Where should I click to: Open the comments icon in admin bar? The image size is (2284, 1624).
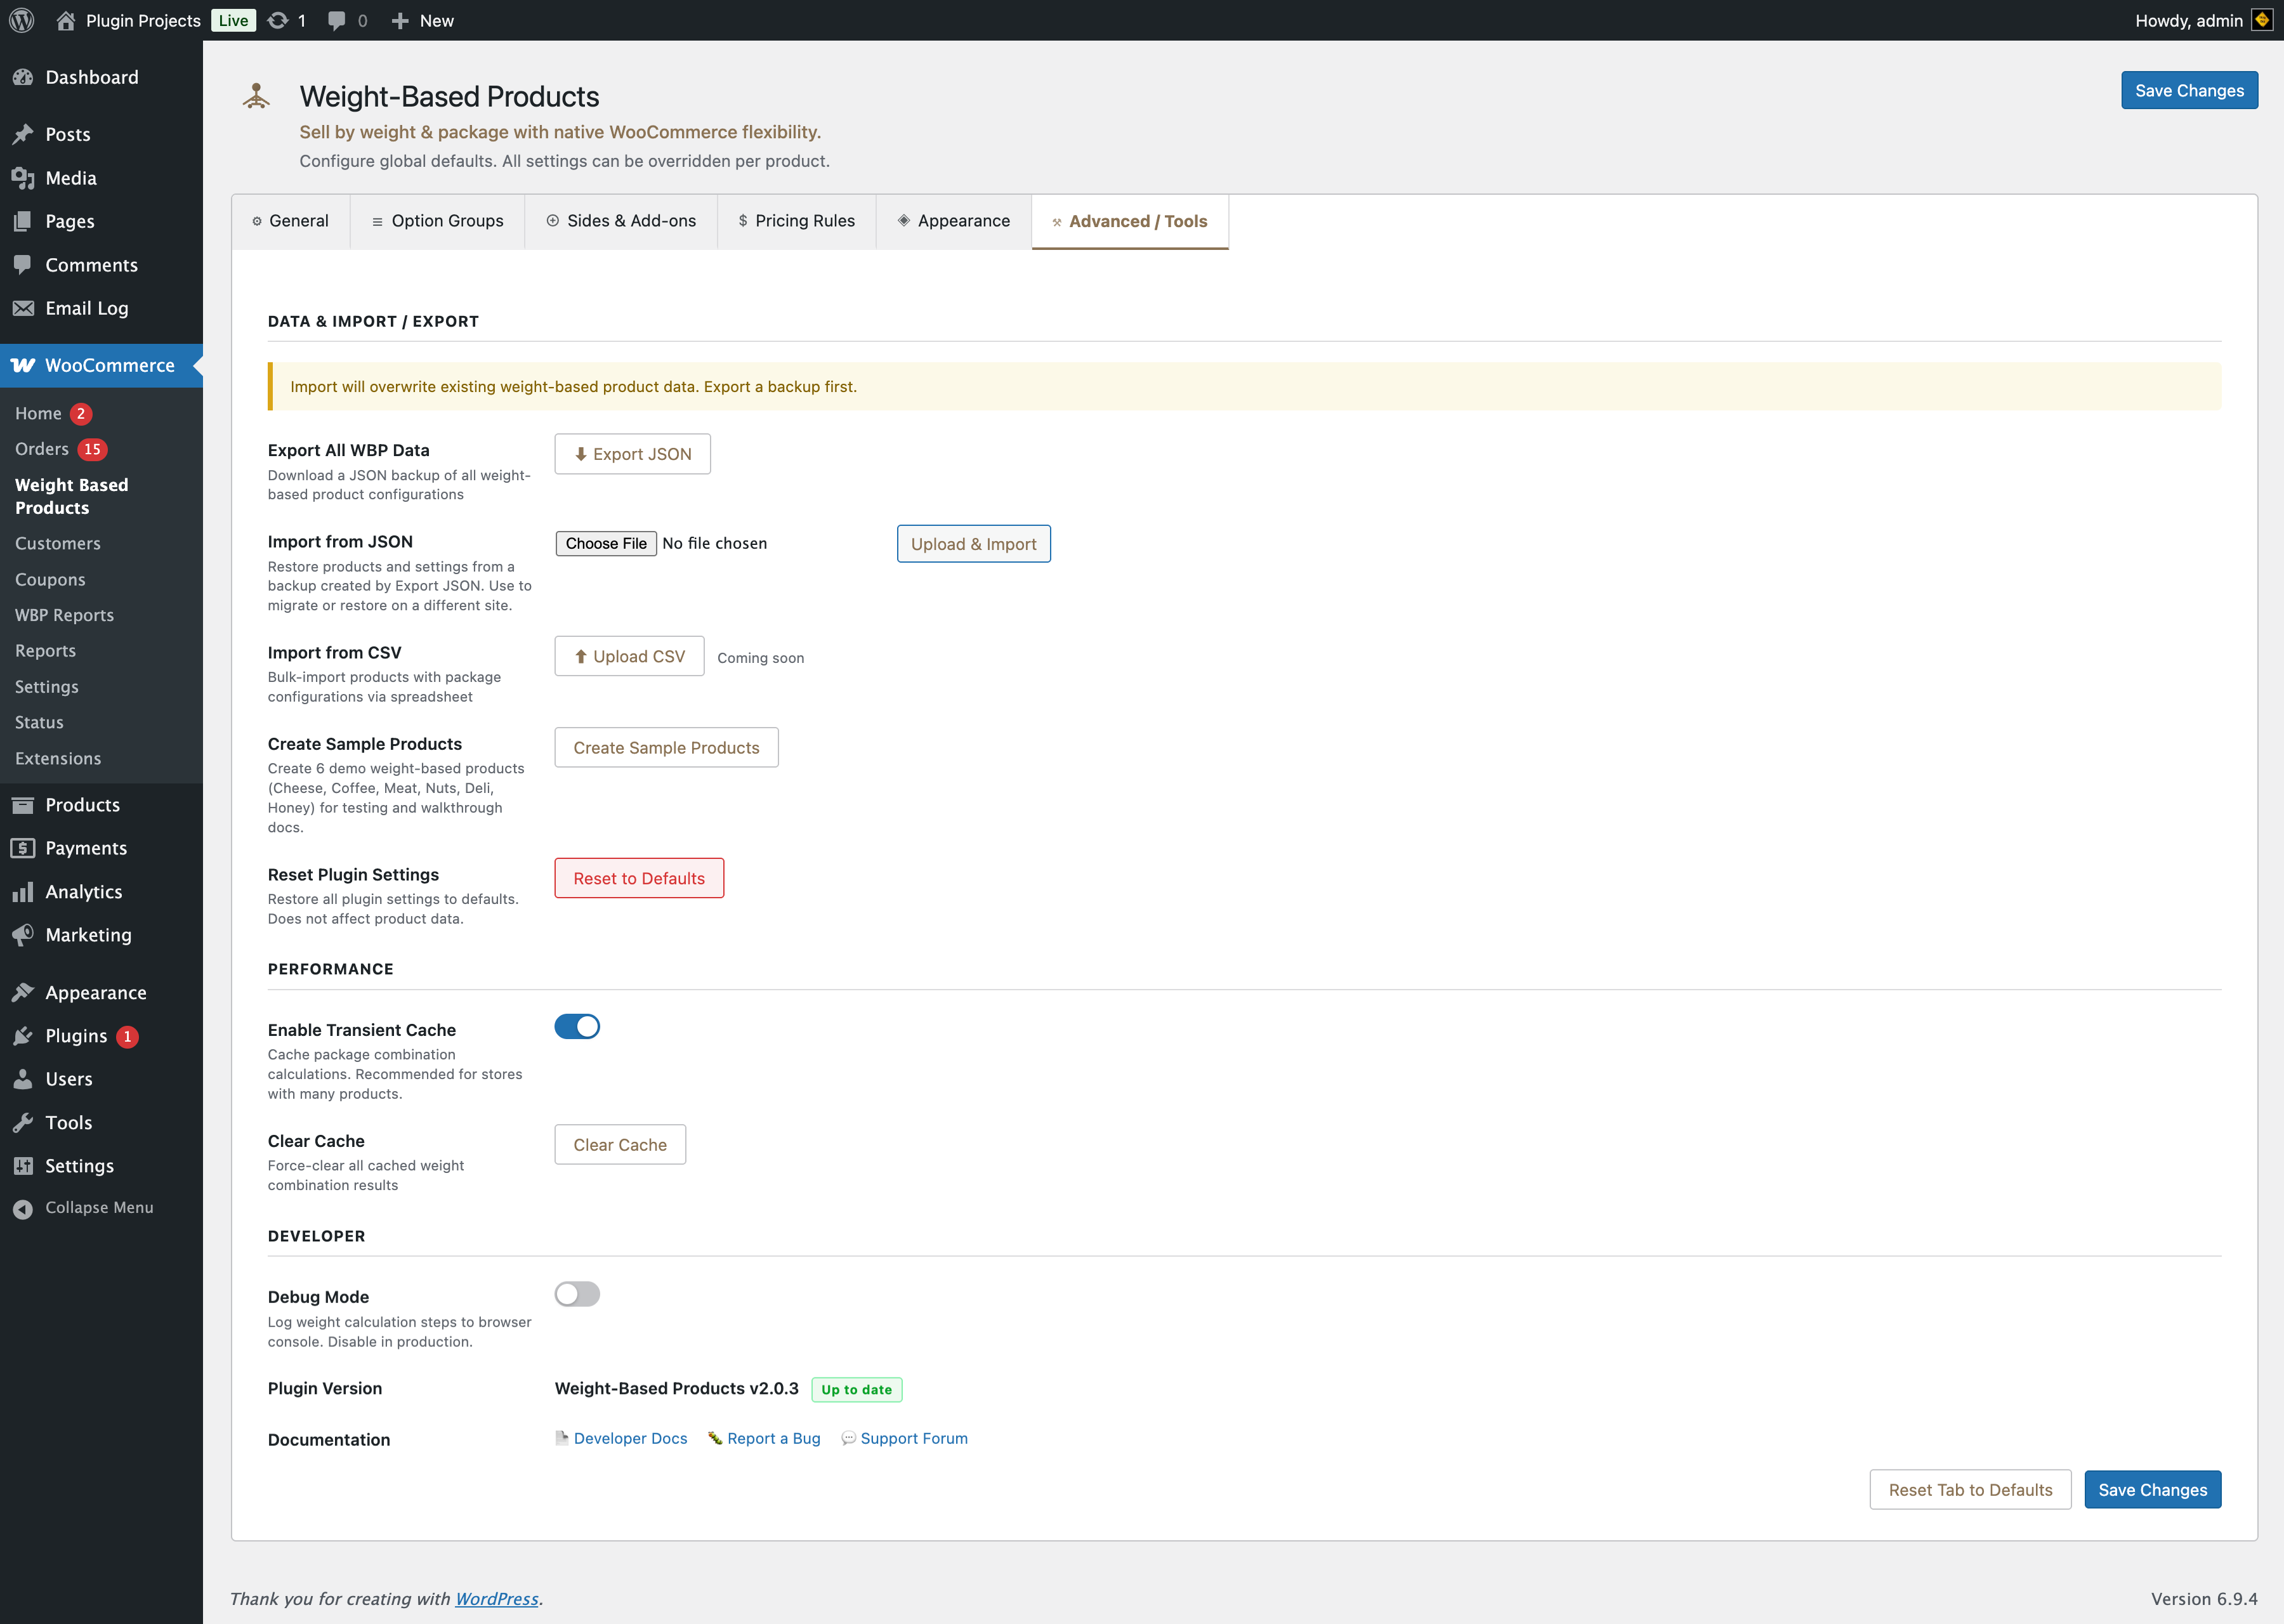(337, 20)
